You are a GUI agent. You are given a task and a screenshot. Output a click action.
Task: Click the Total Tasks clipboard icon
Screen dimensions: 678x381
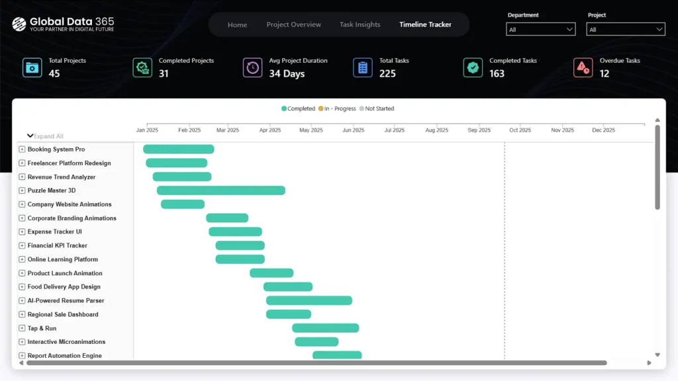click(363, 68)
